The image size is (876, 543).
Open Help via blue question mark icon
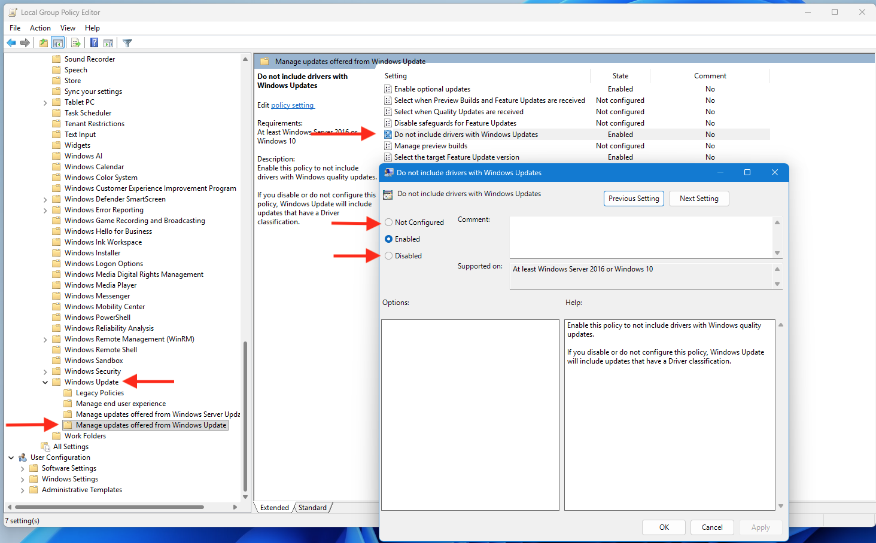click(94, 43)
